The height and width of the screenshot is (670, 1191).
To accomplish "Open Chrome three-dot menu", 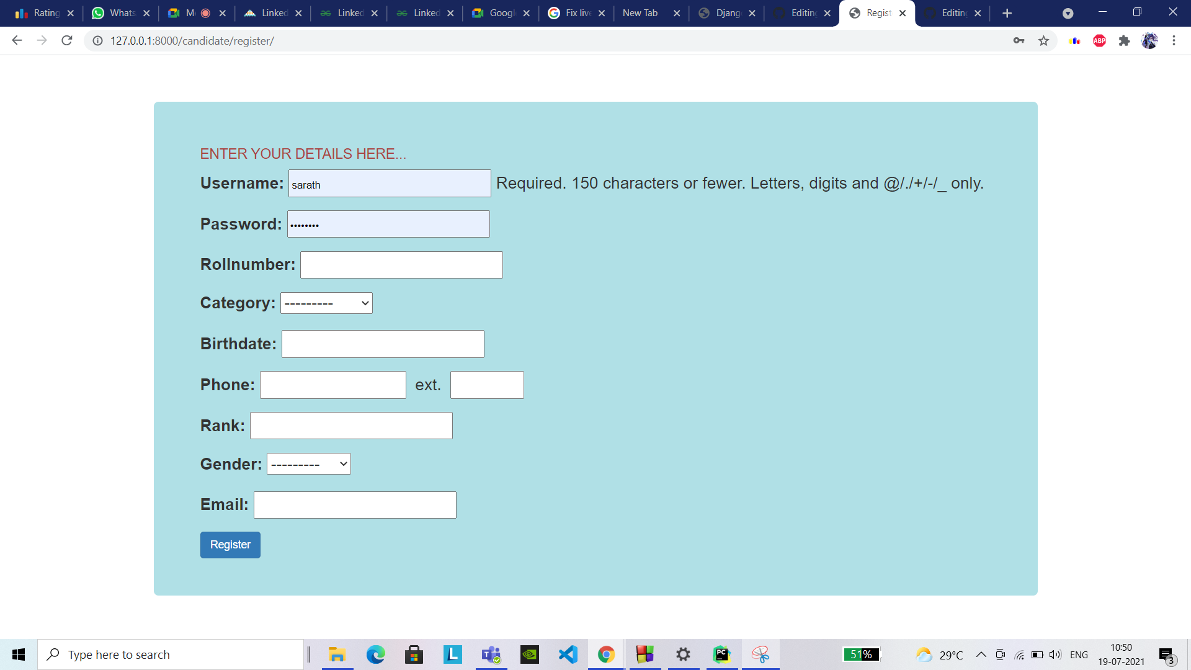I will click(x=1174, y=41).
